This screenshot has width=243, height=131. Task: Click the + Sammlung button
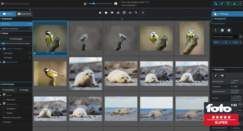(x=8, y=90)
